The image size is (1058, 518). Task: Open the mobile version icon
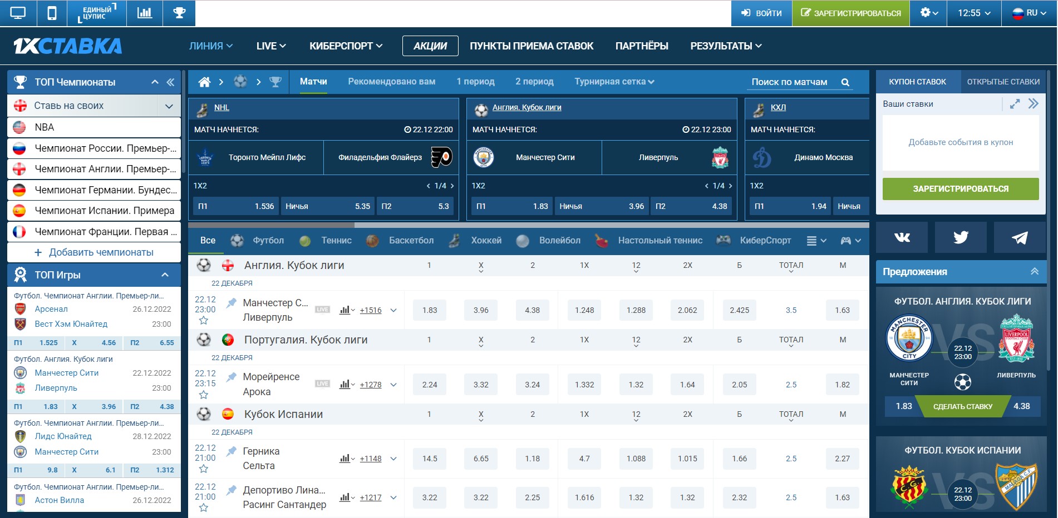coord(52,13)
